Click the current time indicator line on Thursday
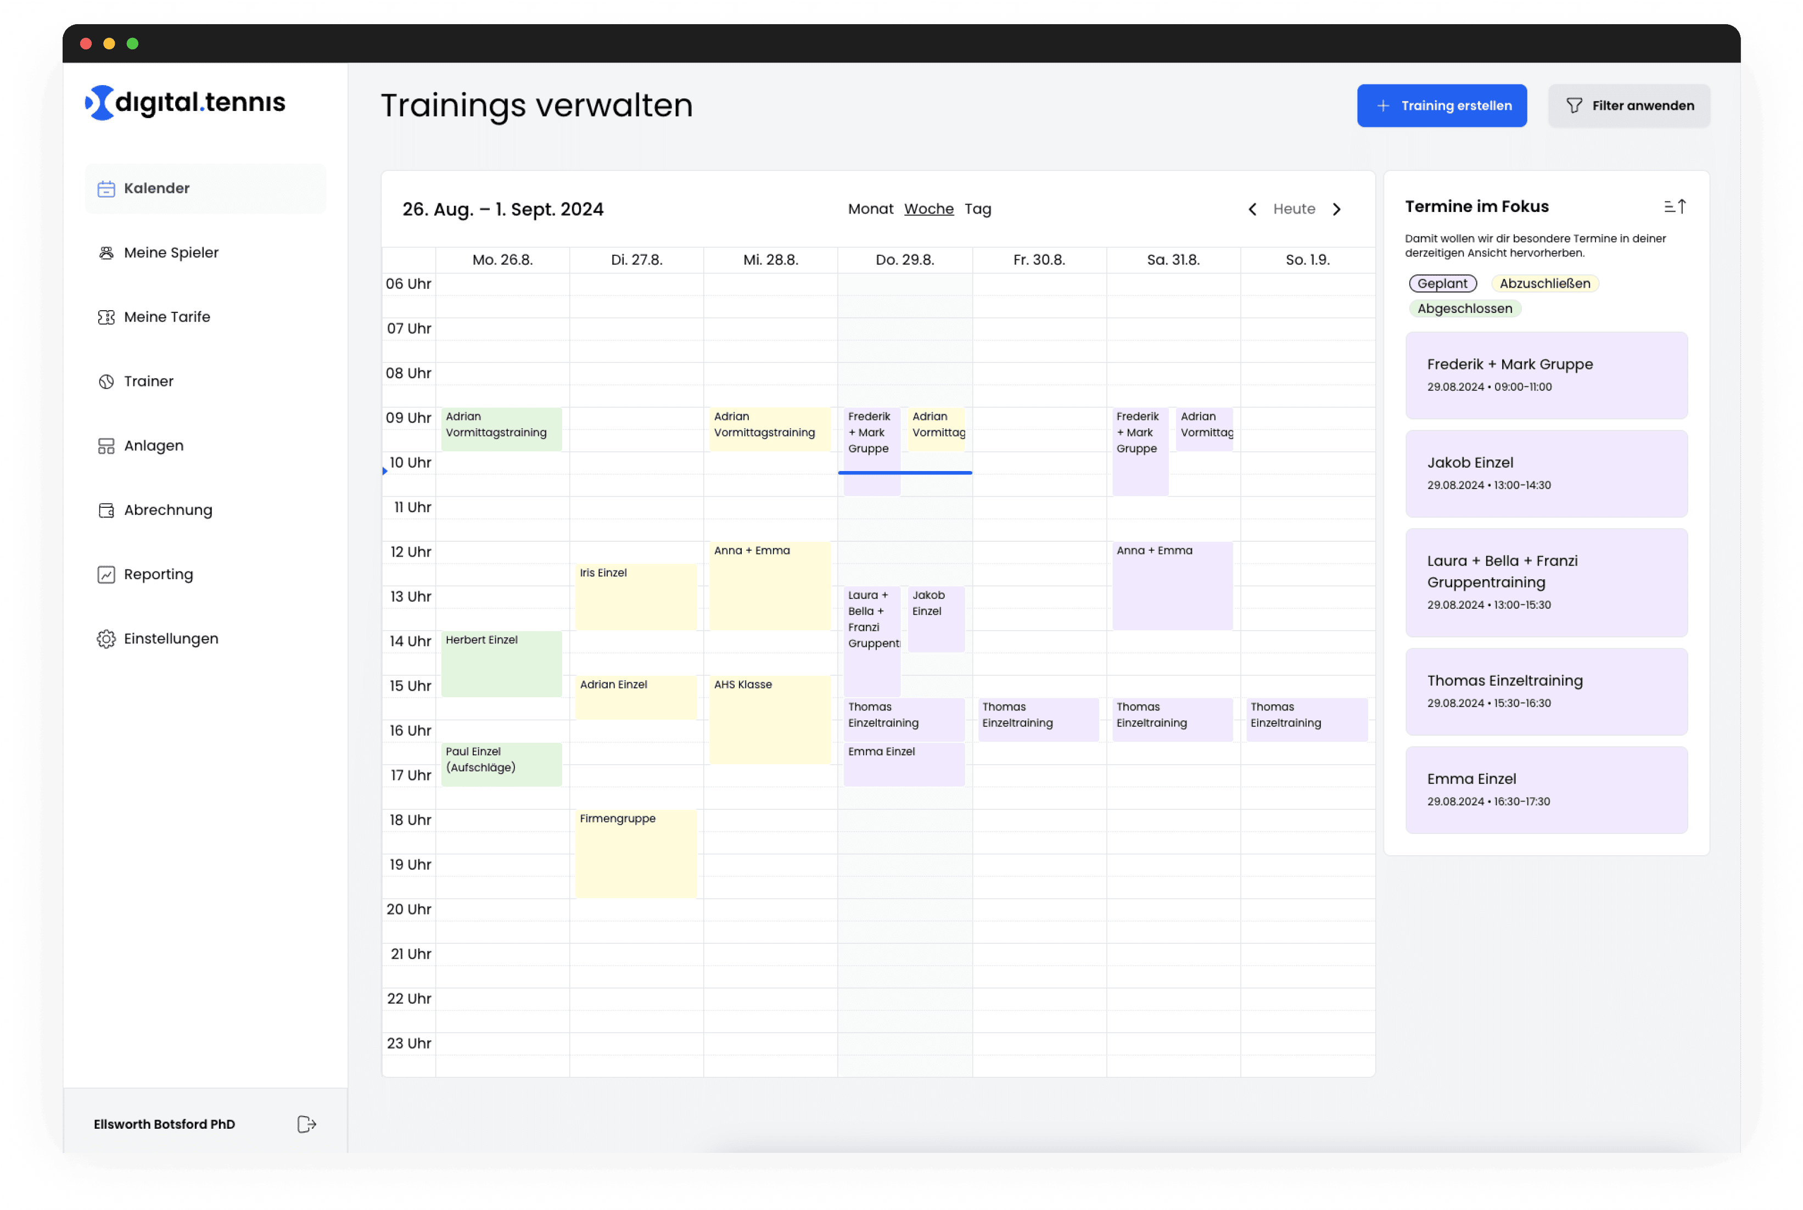The image size is (1803, 1210). coord(904,472)
